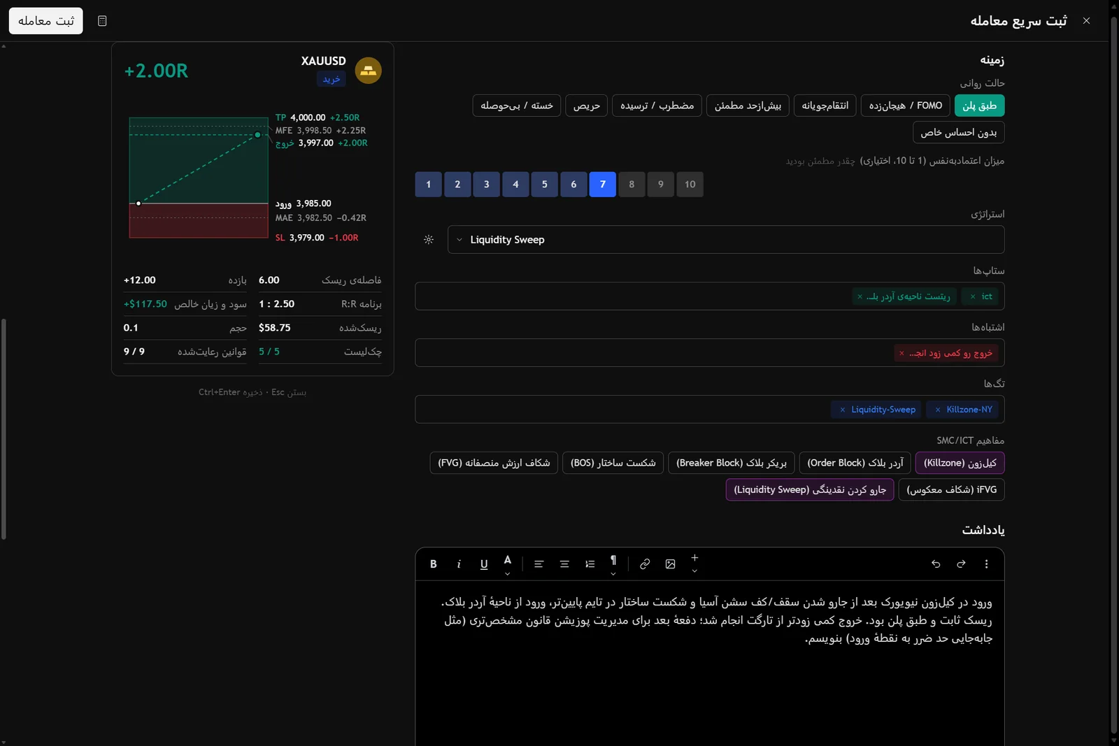Select the انتقام‌جویانه emotional state
Image resolution: width=1119 pixels, height=746 pixels.
point(825,106)
